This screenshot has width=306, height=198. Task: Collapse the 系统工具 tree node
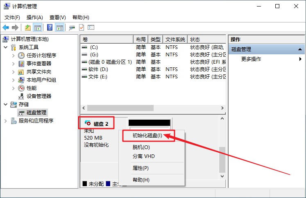click(6, 47)
